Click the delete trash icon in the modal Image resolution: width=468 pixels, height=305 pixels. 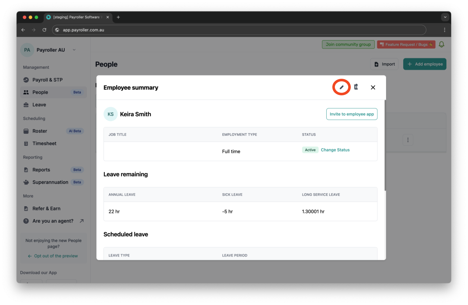click(x=356, y=87)
